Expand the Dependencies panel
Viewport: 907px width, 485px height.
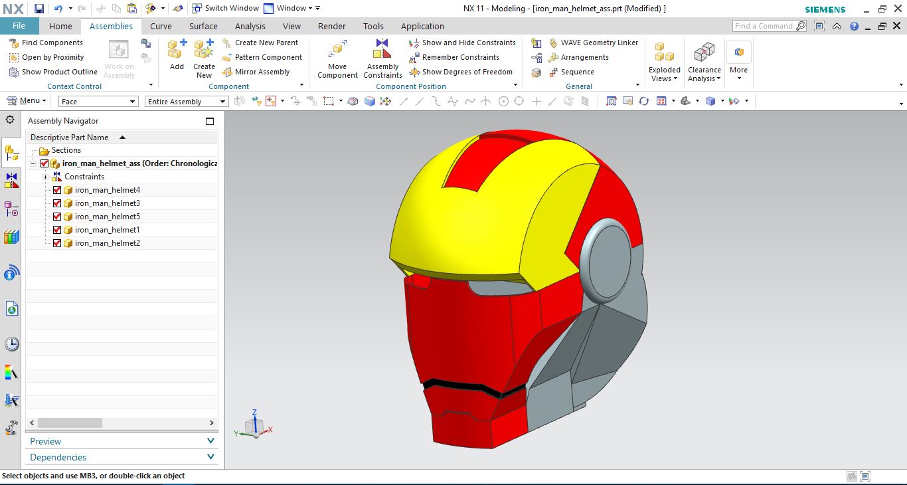pyautogui.click(x=122, y=457)
